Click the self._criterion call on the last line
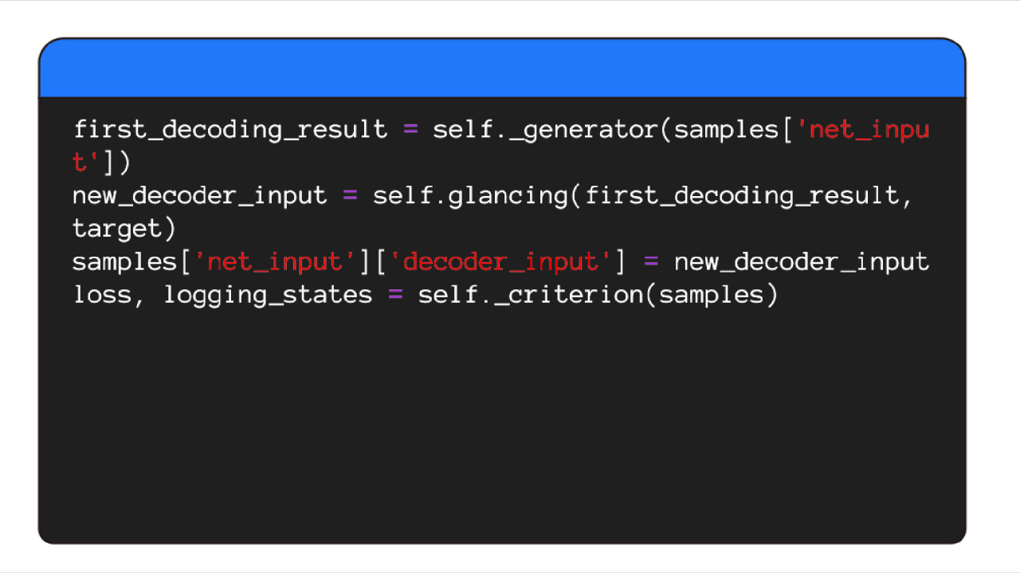 (530, 296)
